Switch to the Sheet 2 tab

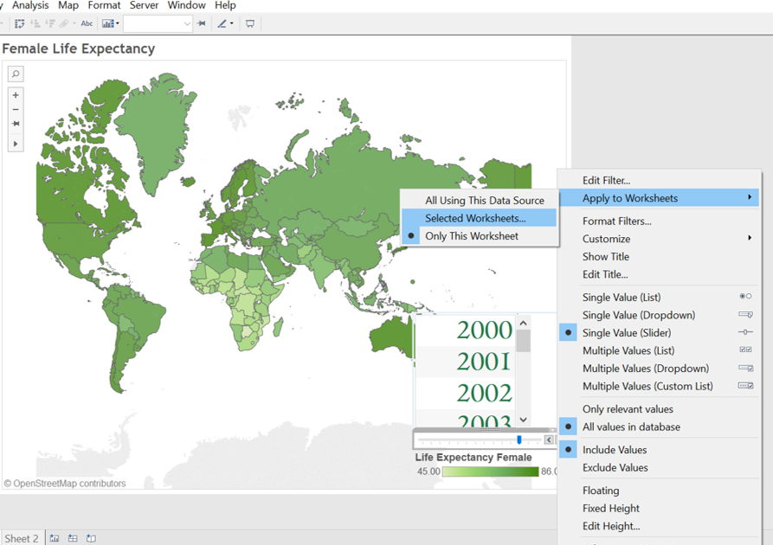click(22, 538)
